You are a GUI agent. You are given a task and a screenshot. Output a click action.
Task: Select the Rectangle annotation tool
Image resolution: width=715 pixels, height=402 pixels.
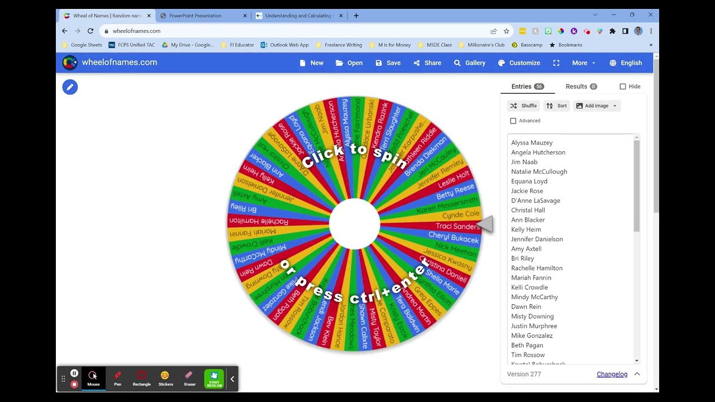[141, 378]
